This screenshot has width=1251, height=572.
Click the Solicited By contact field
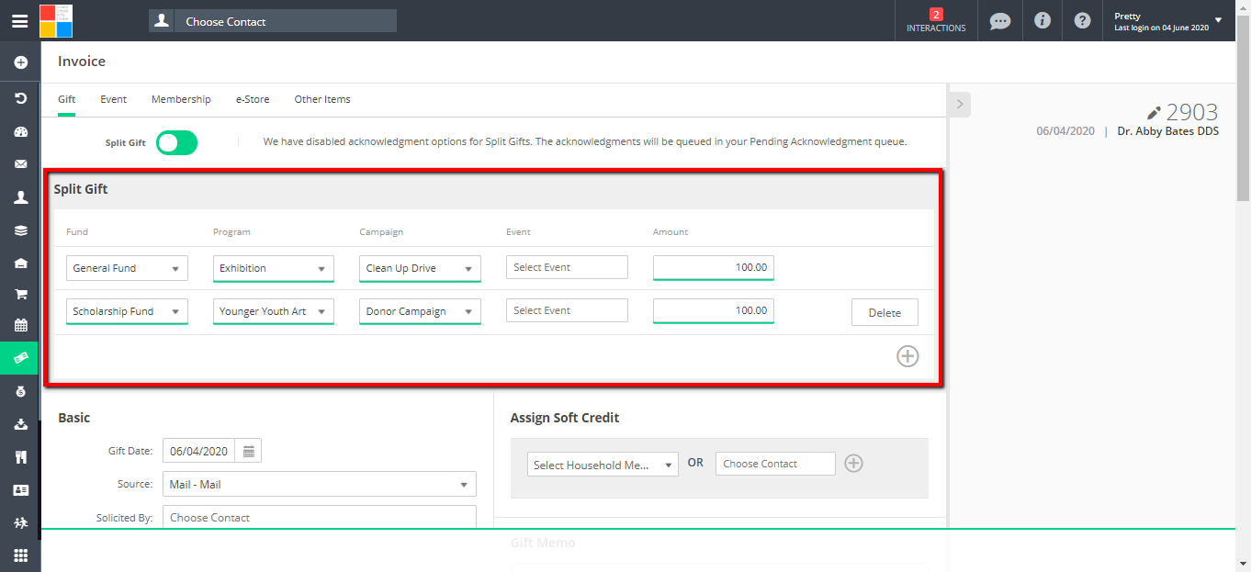pos(320,517)
